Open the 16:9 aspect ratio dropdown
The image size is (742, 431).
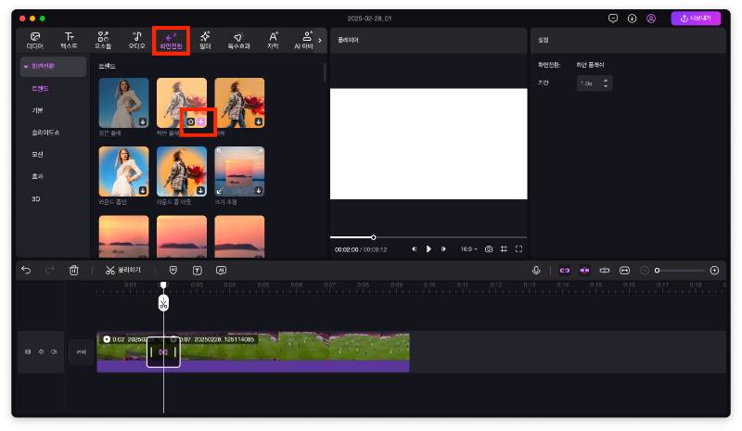point(468,248)
